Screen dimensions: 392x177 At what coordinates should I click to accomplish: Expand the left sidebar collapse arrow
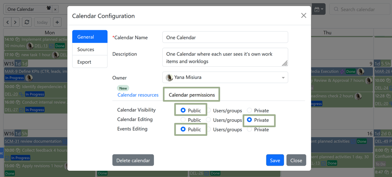(2, 153)
